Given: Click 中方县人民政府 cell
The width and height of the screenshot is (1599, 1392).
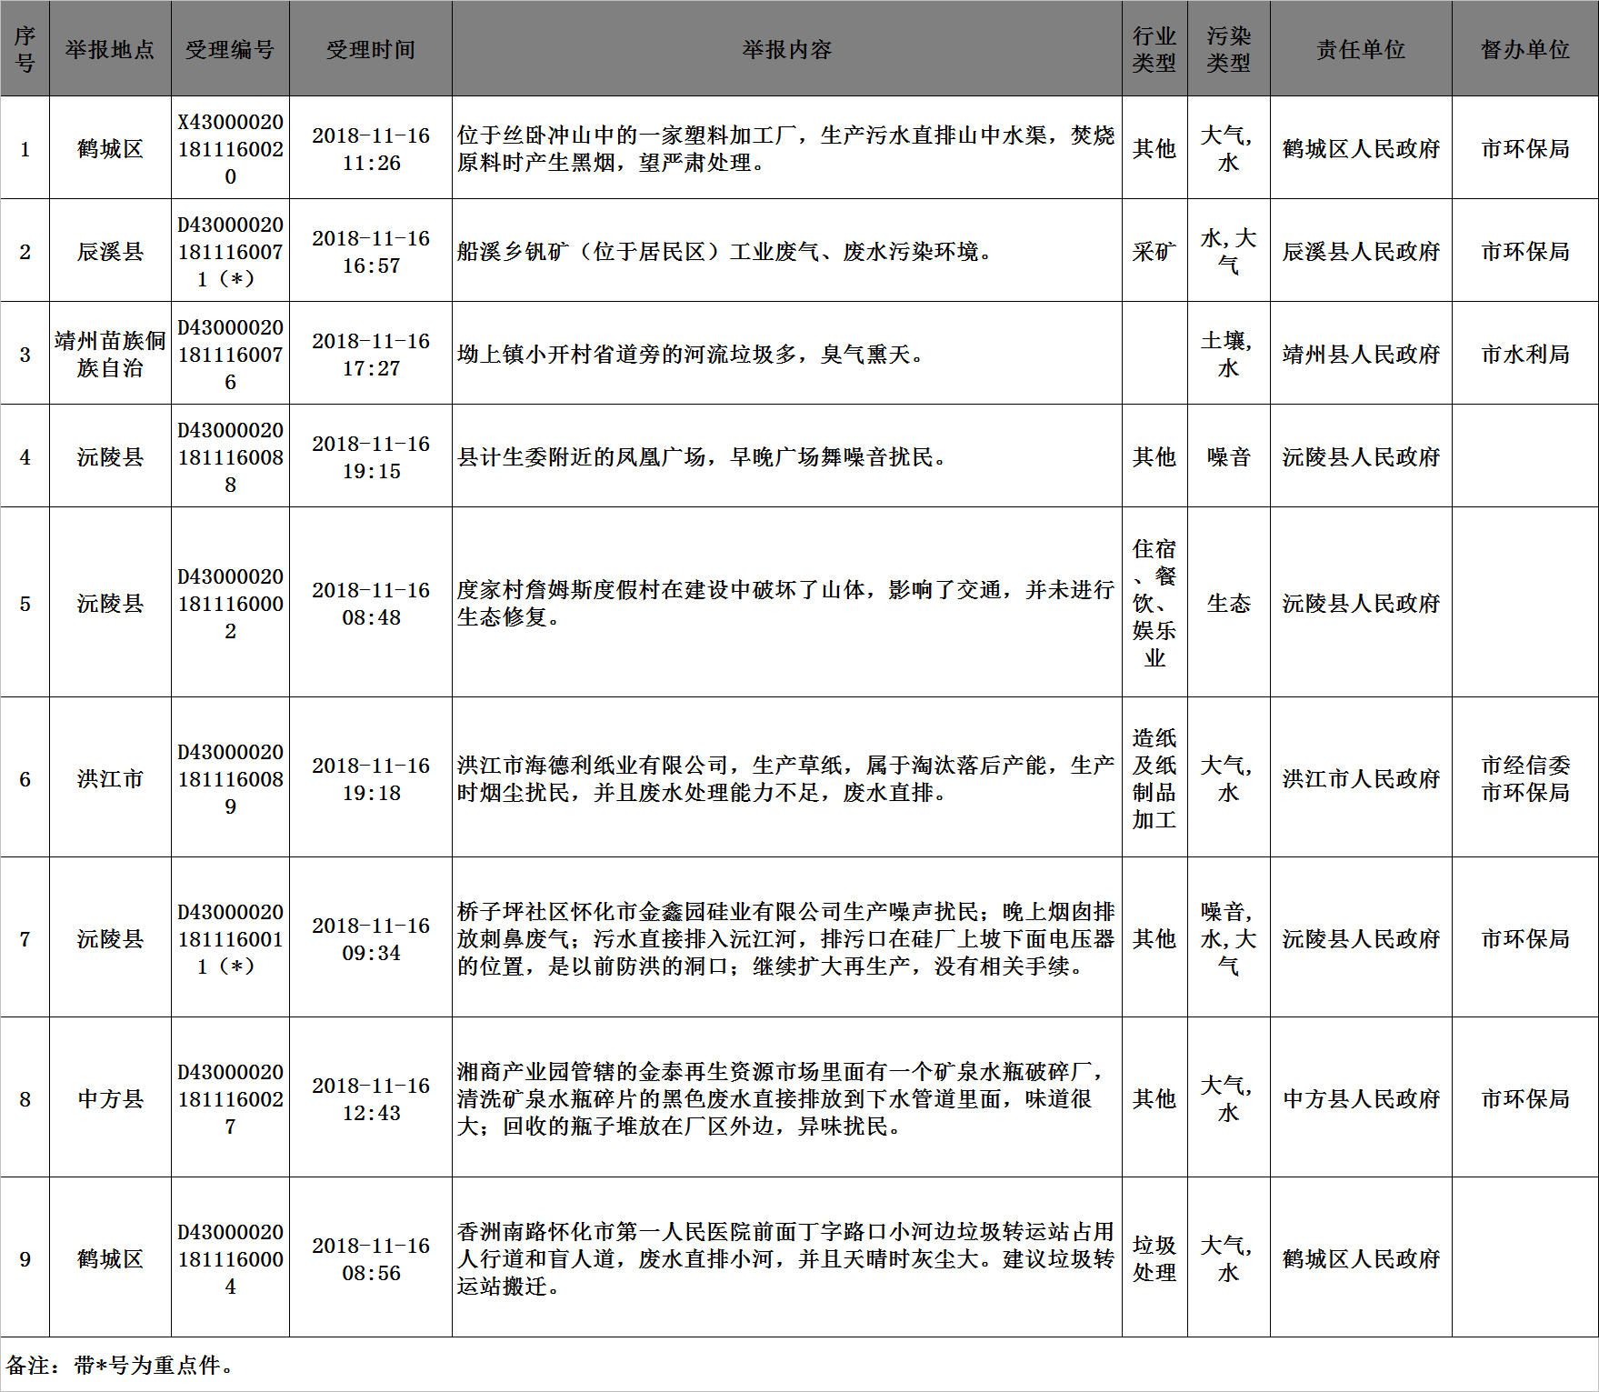Looking at the screenshot, I should (x=1361, y=1098).
